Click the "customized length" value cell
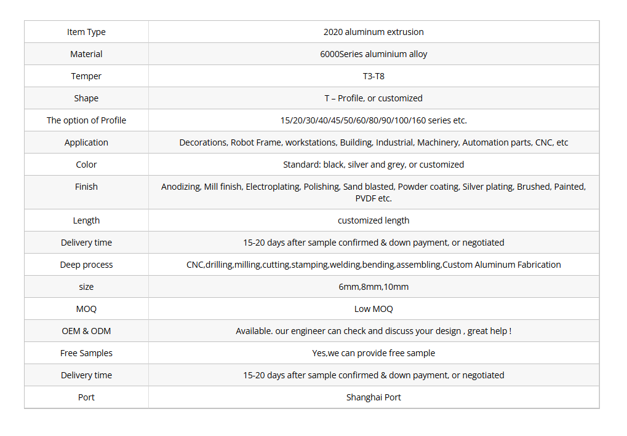Screen dimensions: 627x436 [x=373, y=220]
